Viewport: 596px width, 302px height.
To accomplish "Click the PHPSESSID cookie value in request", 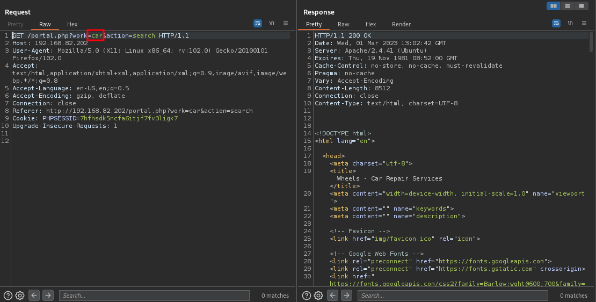I will tap(129, 118).
